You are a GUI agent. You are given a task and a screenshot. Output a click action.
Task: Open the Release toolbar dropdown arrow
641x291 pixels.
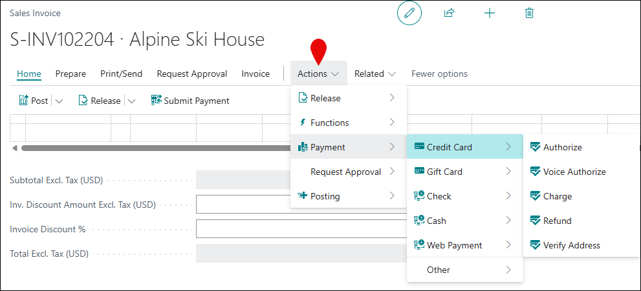131,101
